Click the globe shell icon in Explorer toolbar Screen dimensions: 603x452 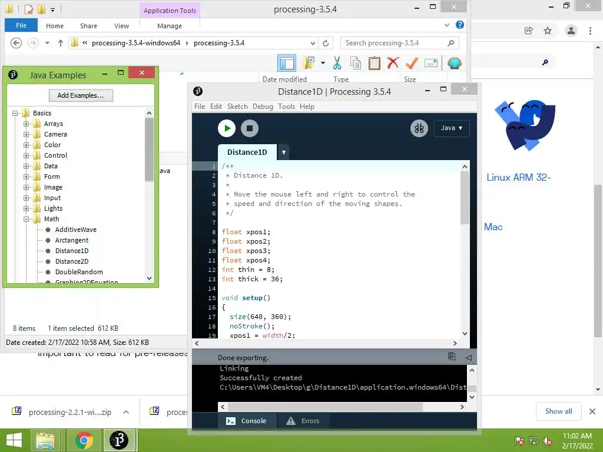pyautogui.click(x=454, y=63)
